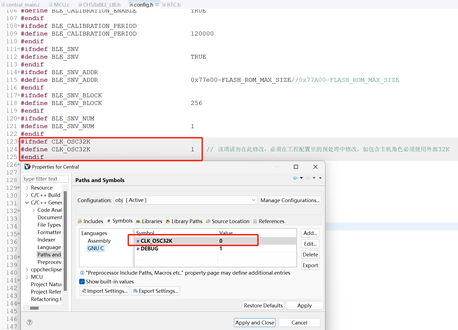The image size is (458, 330).
Task: Maximize the Properties for Central dialog
Action: coord(296,167)
